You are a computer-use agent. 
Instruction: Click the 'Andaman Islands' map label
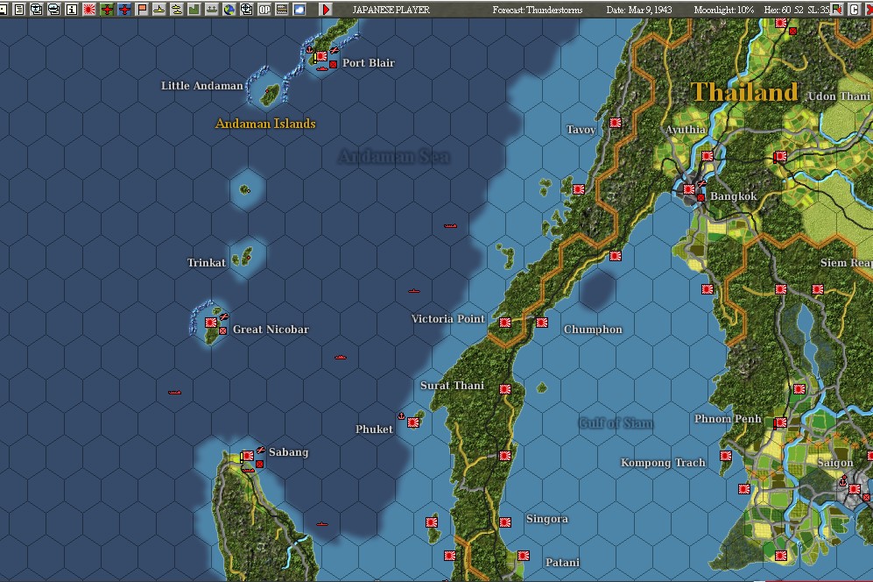tap(265, 124)
